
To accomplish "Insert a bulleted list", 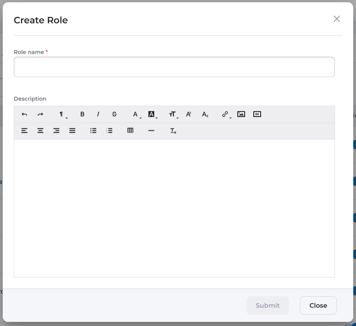I will point(94,131).
